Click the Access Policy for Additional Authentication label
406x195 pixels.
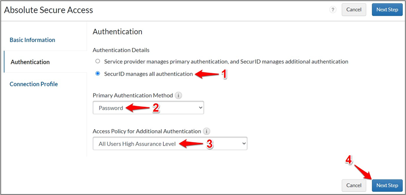click(147, 131)
